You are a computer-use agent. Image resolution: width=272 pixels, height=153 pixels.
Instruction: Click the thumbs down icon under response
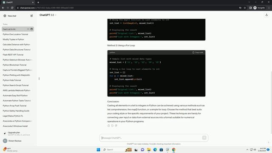coord(116,126)
